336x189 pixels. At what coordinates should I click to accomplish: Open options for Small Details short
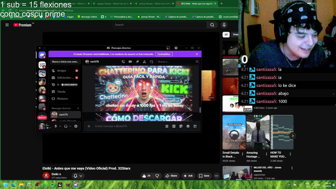pos(242,154)
